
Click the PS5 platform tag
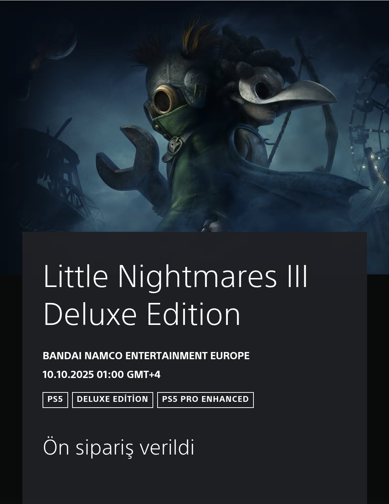(55, 400)
